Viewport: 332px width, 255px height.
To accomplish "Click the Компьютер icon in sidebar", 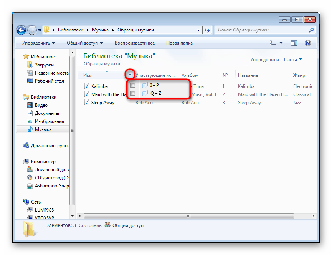I will [26, 162].
